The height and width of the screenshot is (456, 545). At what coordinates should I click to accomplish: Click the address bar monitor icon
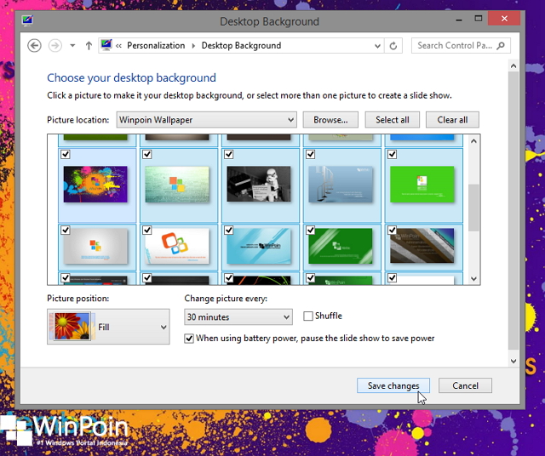pyautogui.click(x=106, y=45)
